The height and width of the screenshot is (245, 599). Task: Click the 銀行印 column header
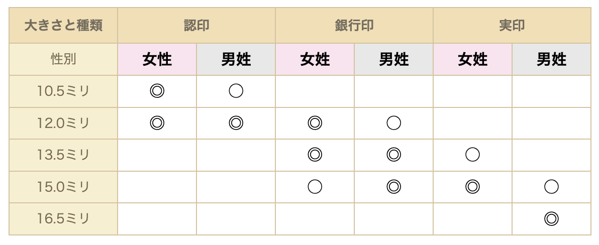point(354,26)
